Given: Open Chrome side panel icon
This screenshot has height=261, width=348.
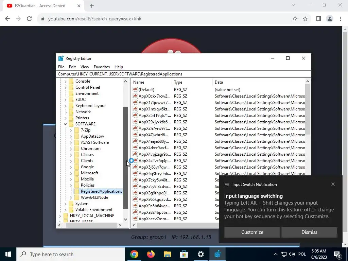Looking at the screenshot, I should point(319,19).
